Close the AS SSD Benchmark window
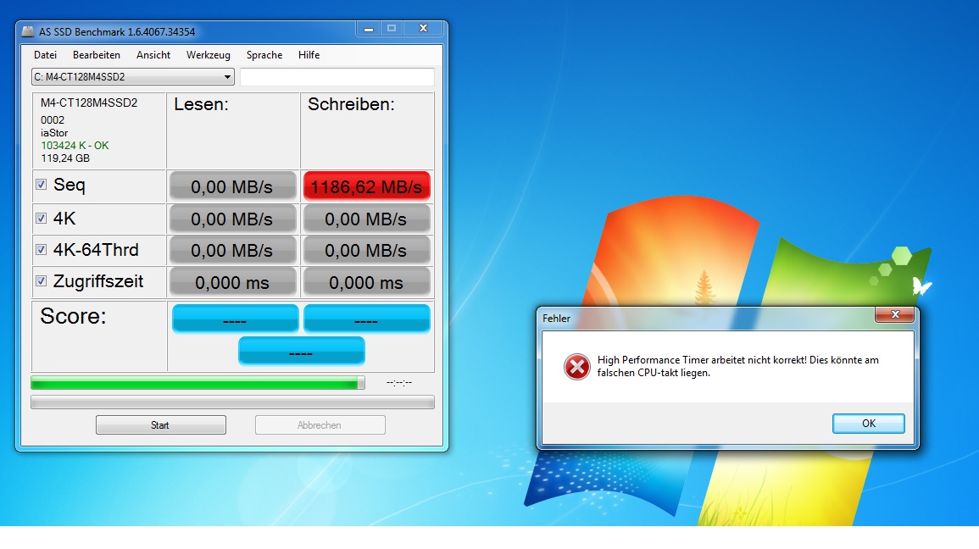979x549 pixels. tap(423, 29)
